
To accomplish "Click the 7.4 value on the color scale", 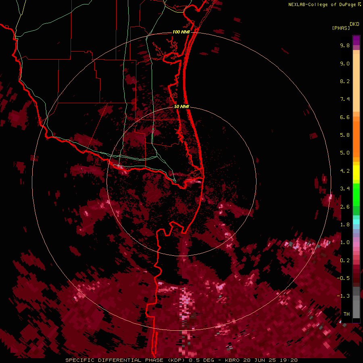I will 345,99.
